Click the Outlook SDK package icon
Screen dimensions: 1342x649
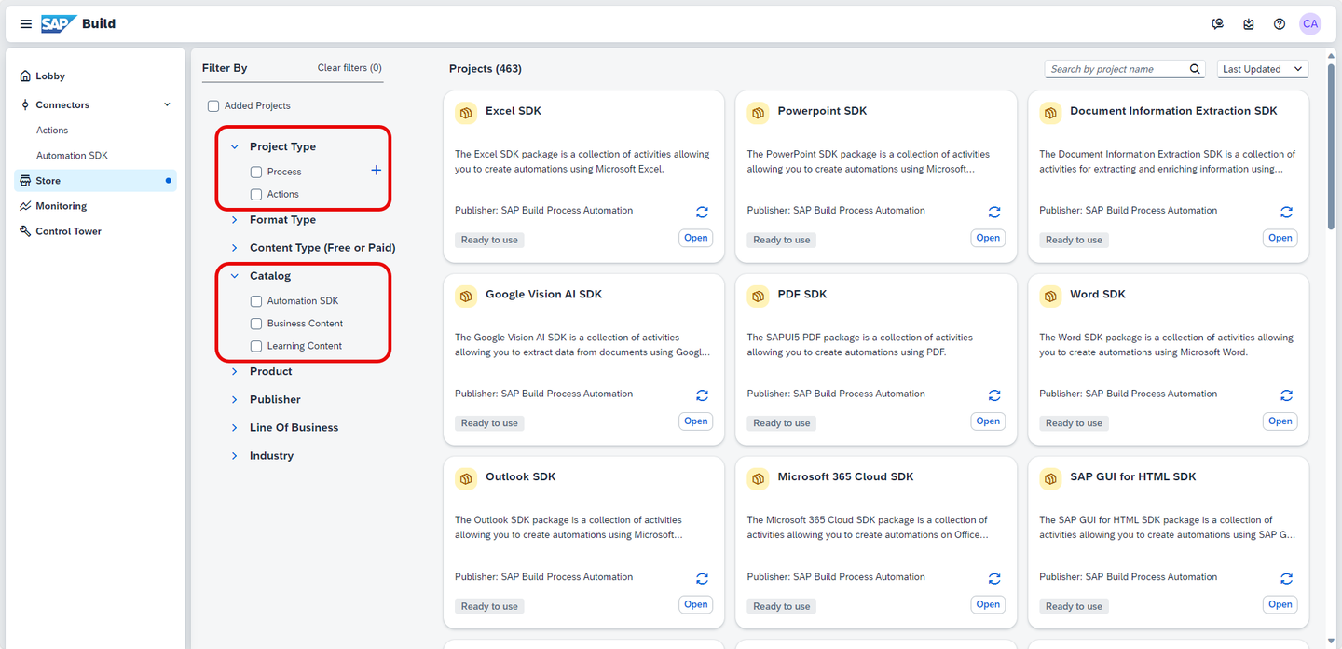pyautogui.click(x=466, y=479)
